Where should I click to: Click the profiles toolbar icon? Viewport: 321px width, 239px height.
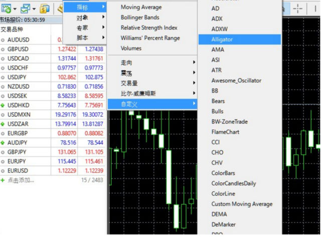tap(25, 9)
